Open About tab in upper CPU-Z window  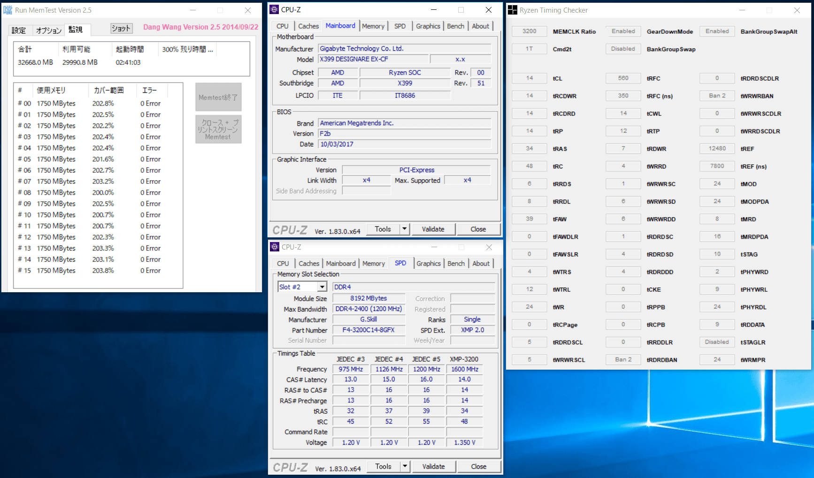tap(480, 26)
